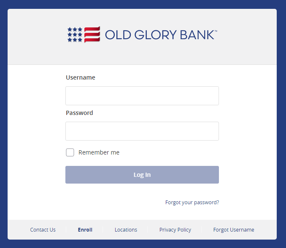The image size is (286, 248).
Task: View the Privacy Policy link
Action: pyautogui.click(x=175, y=230)
